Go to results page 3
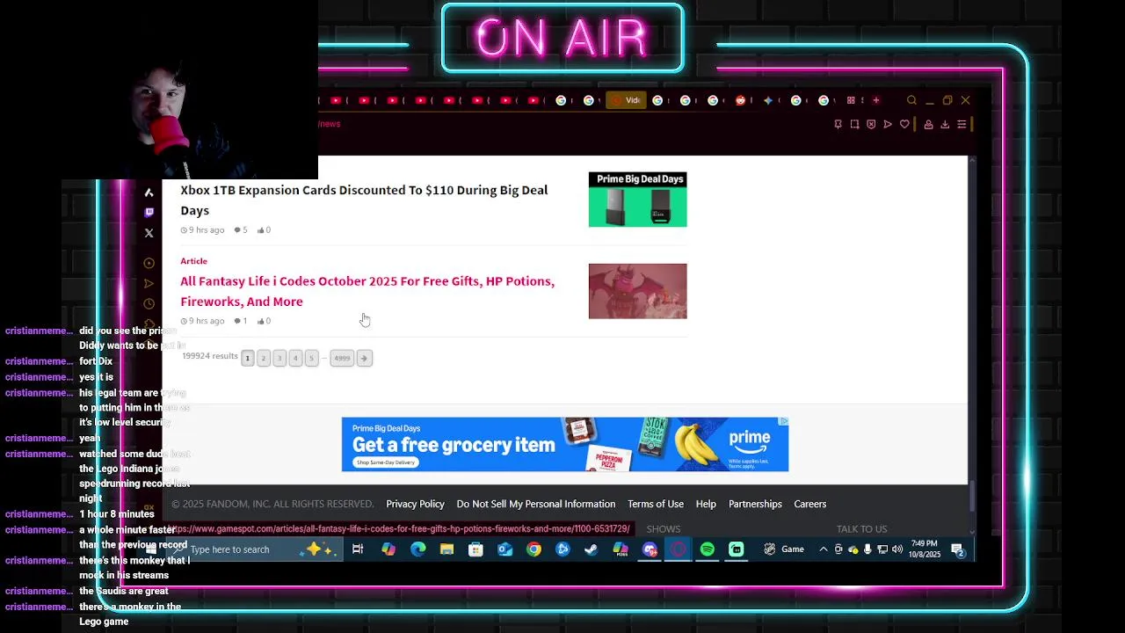Screen dimensions: 1125x633 coord(279,358)
